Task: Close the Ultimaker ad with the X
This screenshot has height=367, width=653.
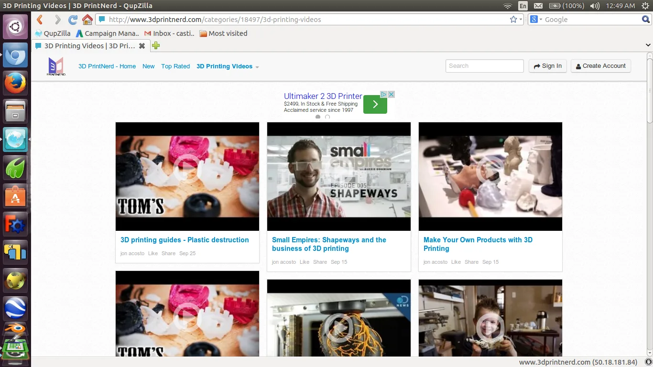Action: [x=391, y=94]
